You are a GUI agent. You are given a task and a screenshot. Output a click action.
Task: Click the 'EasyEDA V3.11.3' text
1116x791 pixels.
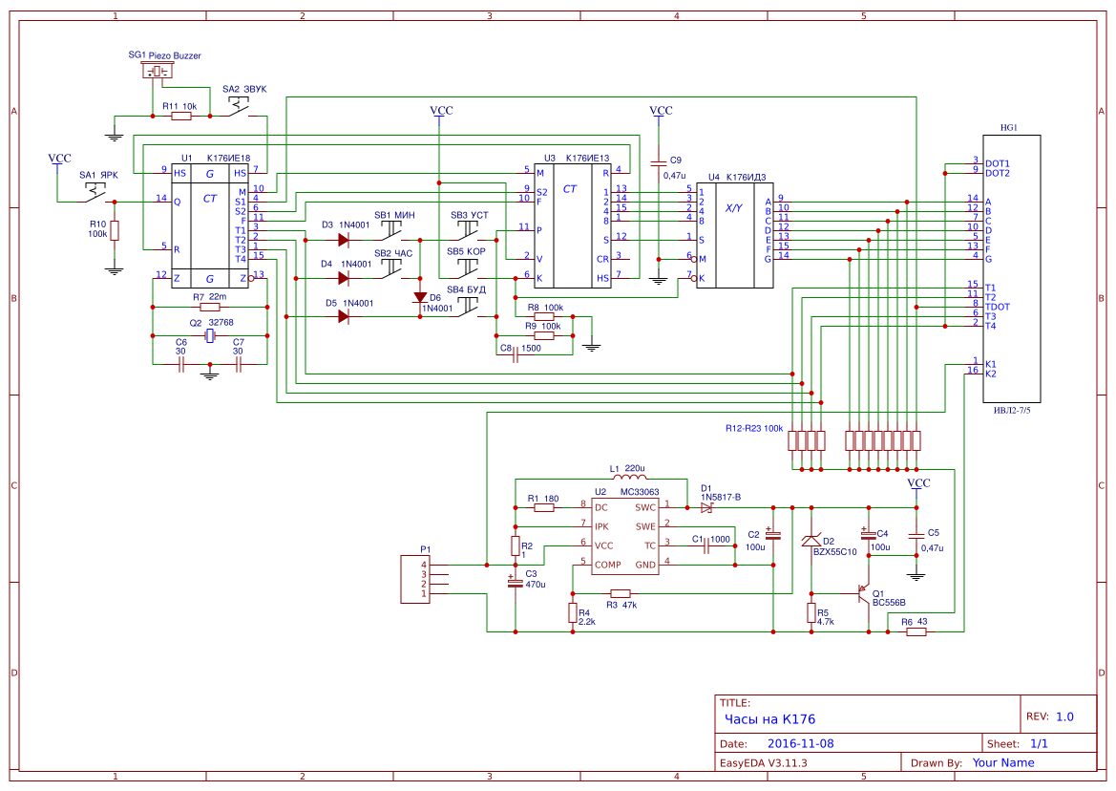pyautogui.click(x=763, y=762)
